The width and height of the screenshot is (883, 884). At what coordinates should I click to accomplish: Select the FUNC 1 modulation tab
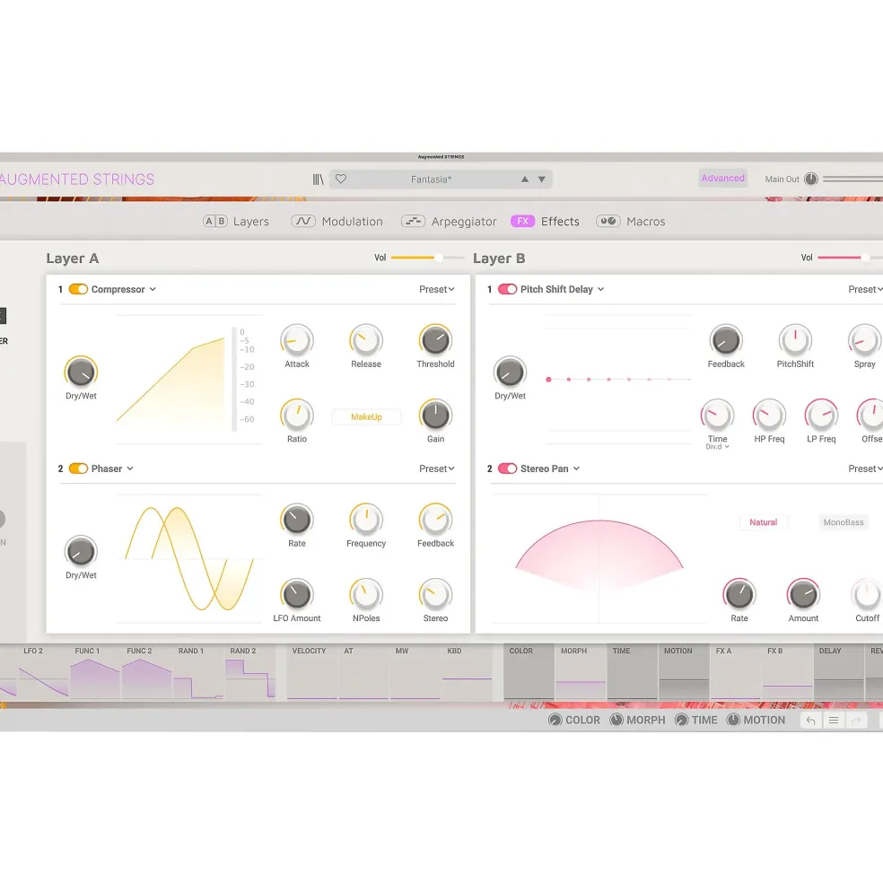[x=95, y=672]
